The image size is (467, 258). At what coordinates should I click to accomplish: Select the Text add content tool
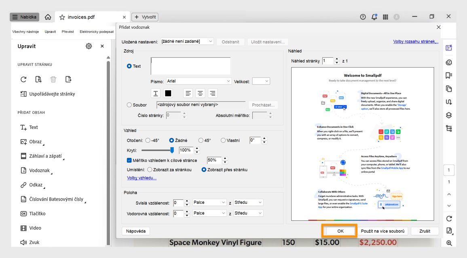pyautogui.click(x=29, y=127)
